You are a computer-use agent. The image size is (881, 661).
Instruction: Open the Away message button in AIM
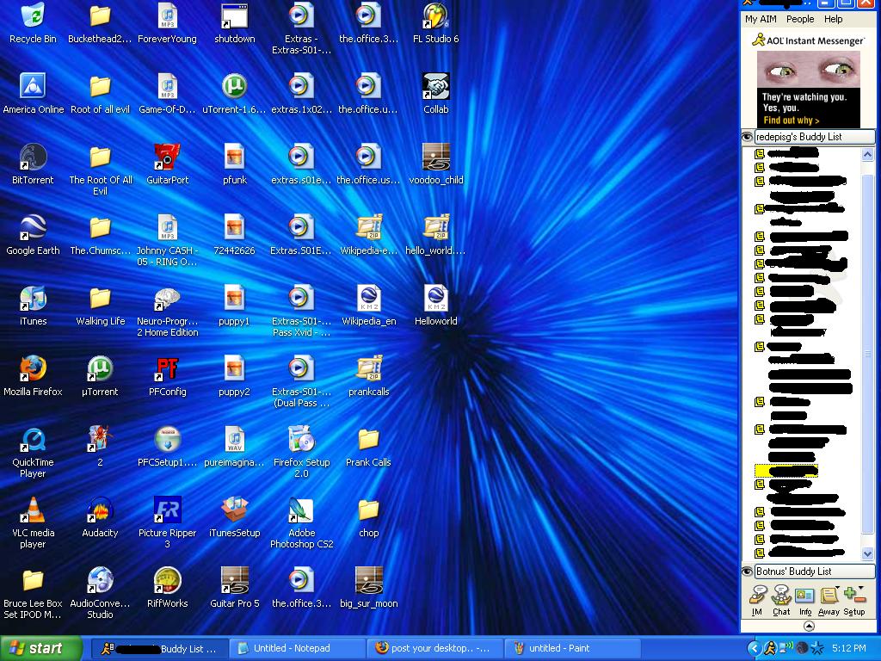829,600
